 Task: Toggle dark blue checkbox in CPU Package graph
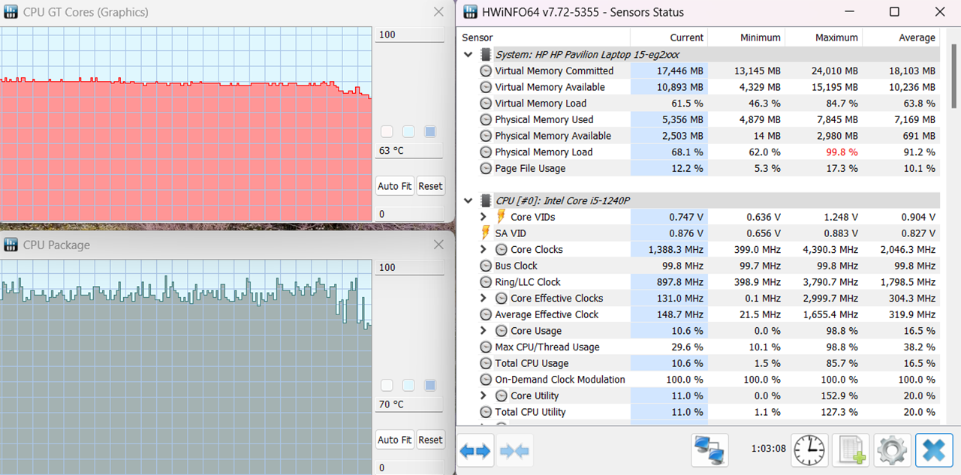pyautogui.click(x=430, y=386)
